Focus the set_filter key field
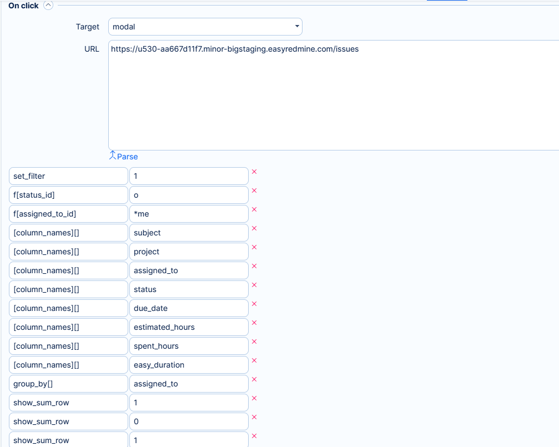Screen dimensions: 559x447 point(68,176)
